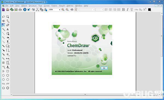The image size is (164, 100).
Task: Choose the Dashed Bond tool
Action: point(4,34)
